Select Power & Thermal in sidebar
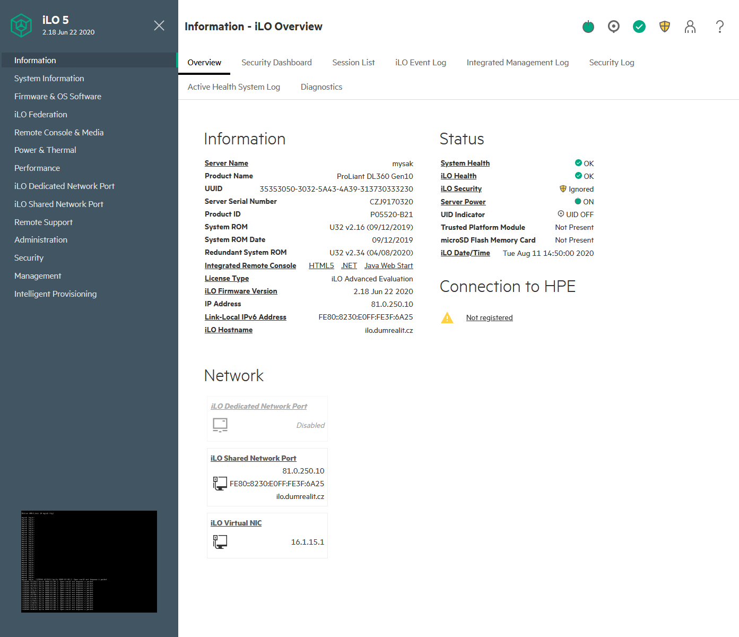The image size is (739, 637). point(45,150)
